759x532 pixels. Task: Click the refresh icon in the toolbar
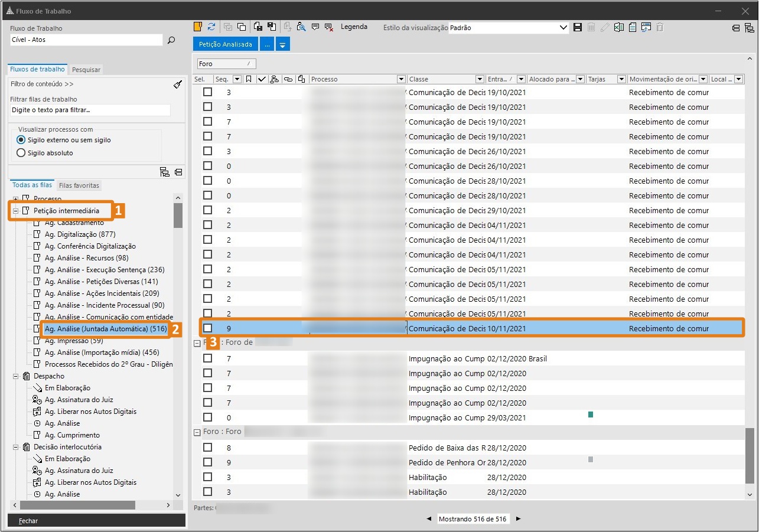pos(211,27)
